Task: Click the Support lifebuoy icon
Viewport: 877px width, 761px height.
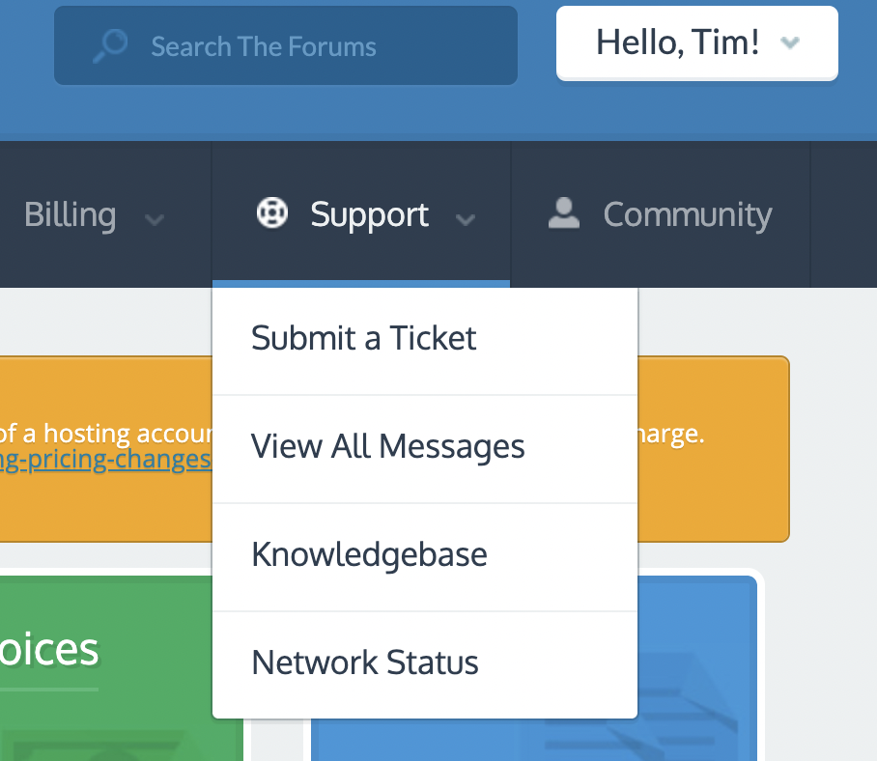Action: coord(271,213)
